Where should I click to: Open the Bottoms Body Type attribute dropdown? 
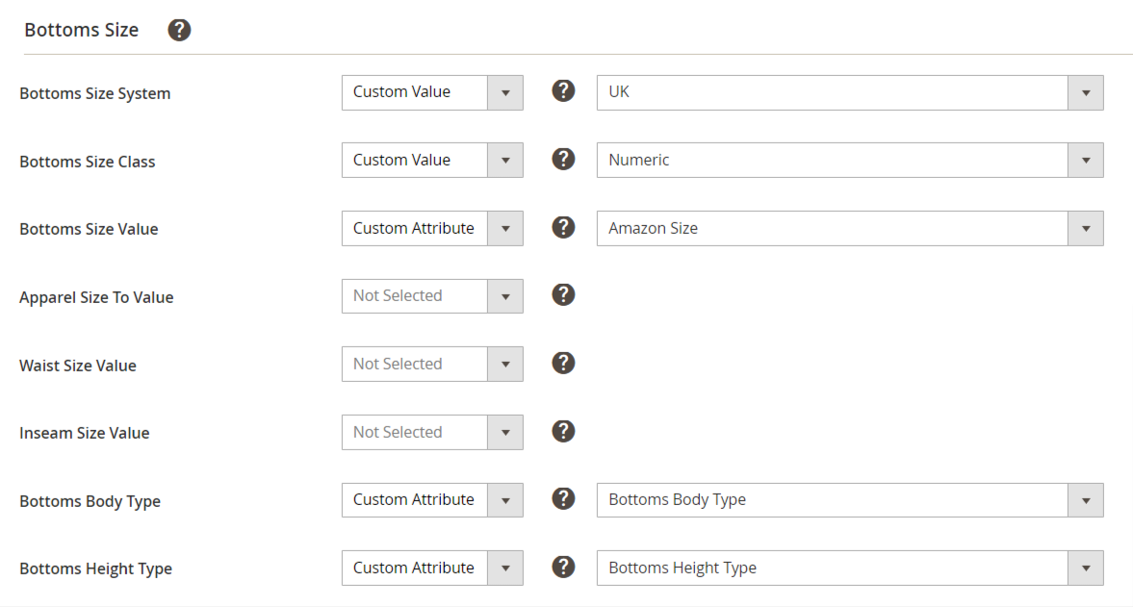tap(849, 500)
